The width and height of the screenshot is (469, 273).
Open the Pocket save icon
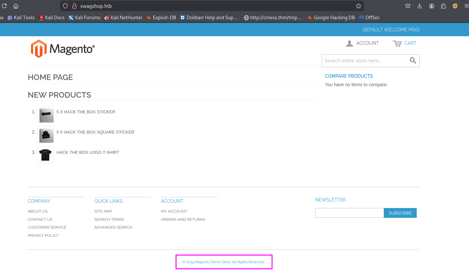(408, 6)
